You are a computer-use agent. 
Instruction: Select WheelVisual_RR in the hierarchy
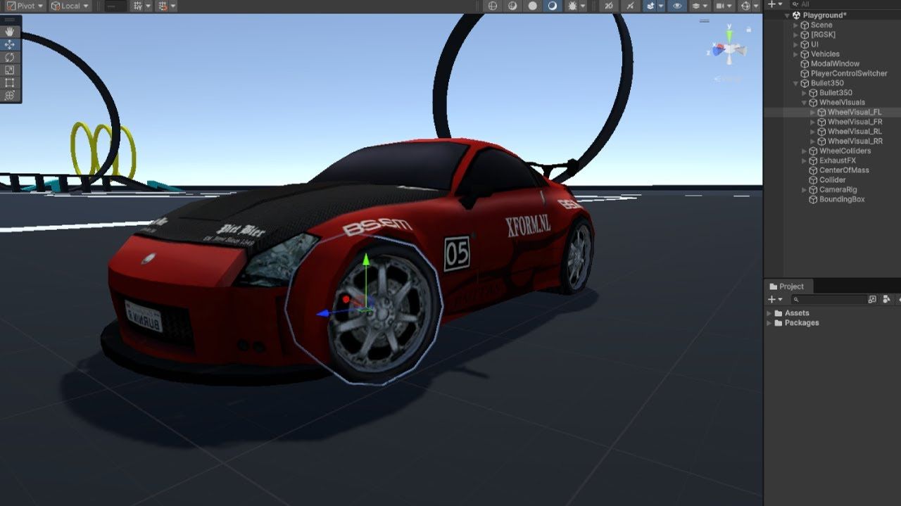point(855,141)
